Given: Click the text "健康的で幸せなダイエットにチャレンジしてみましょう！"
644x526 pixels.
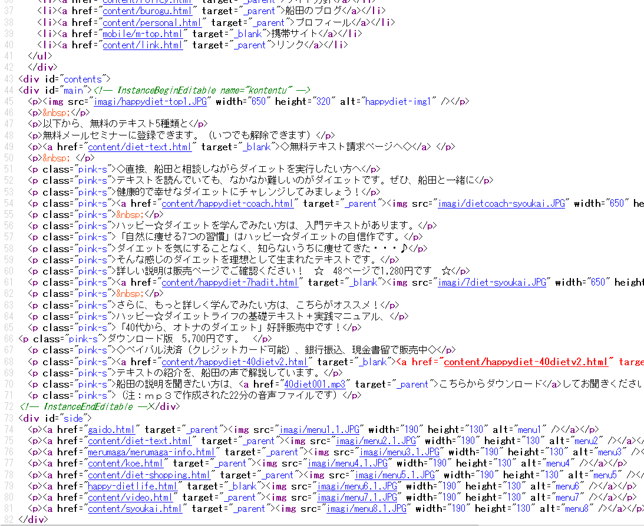Looking at the screenshot, I should (x=239, y=192).
